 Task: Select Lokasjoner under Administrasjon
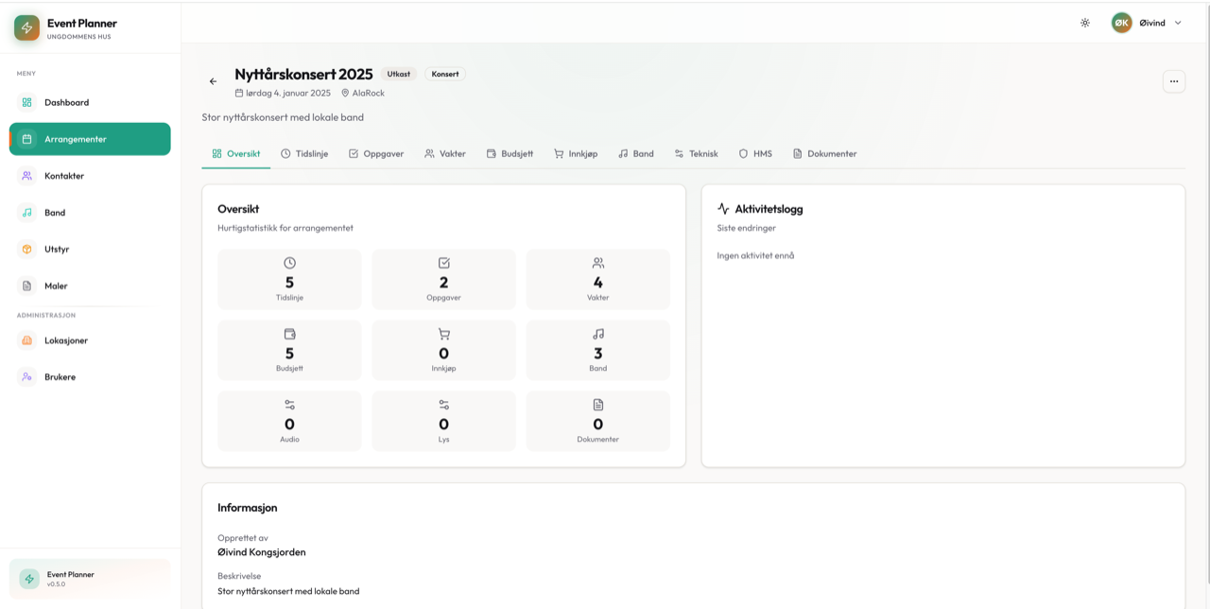(x=67, y=340)
